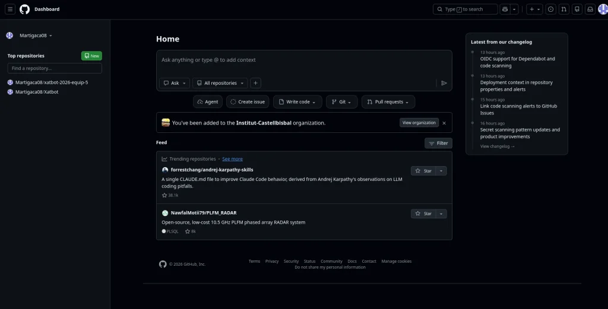
Task: Click the plus attach button in prompt box
Action: pyautogui.click(x=255, y=83)
